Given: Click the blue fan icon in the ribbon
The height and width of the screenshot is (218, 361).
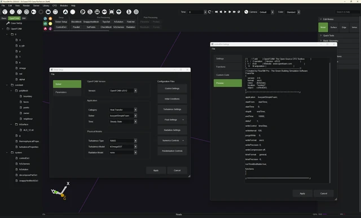Looking at the screenshot, I should (45, 19).
